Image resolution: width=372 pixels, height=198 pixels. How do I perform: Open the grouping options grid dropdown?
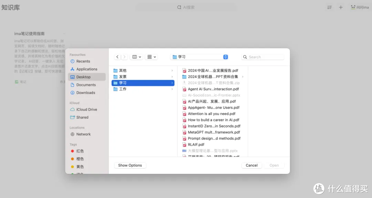152,57
